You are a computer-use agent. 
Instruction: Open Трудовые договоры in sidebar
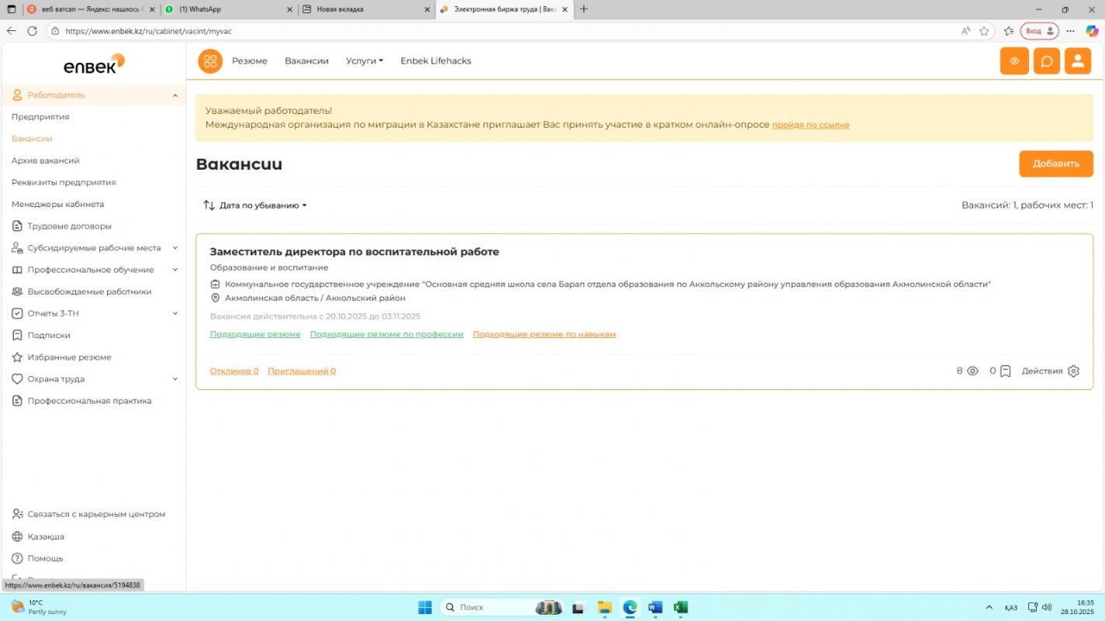point(69,226)
